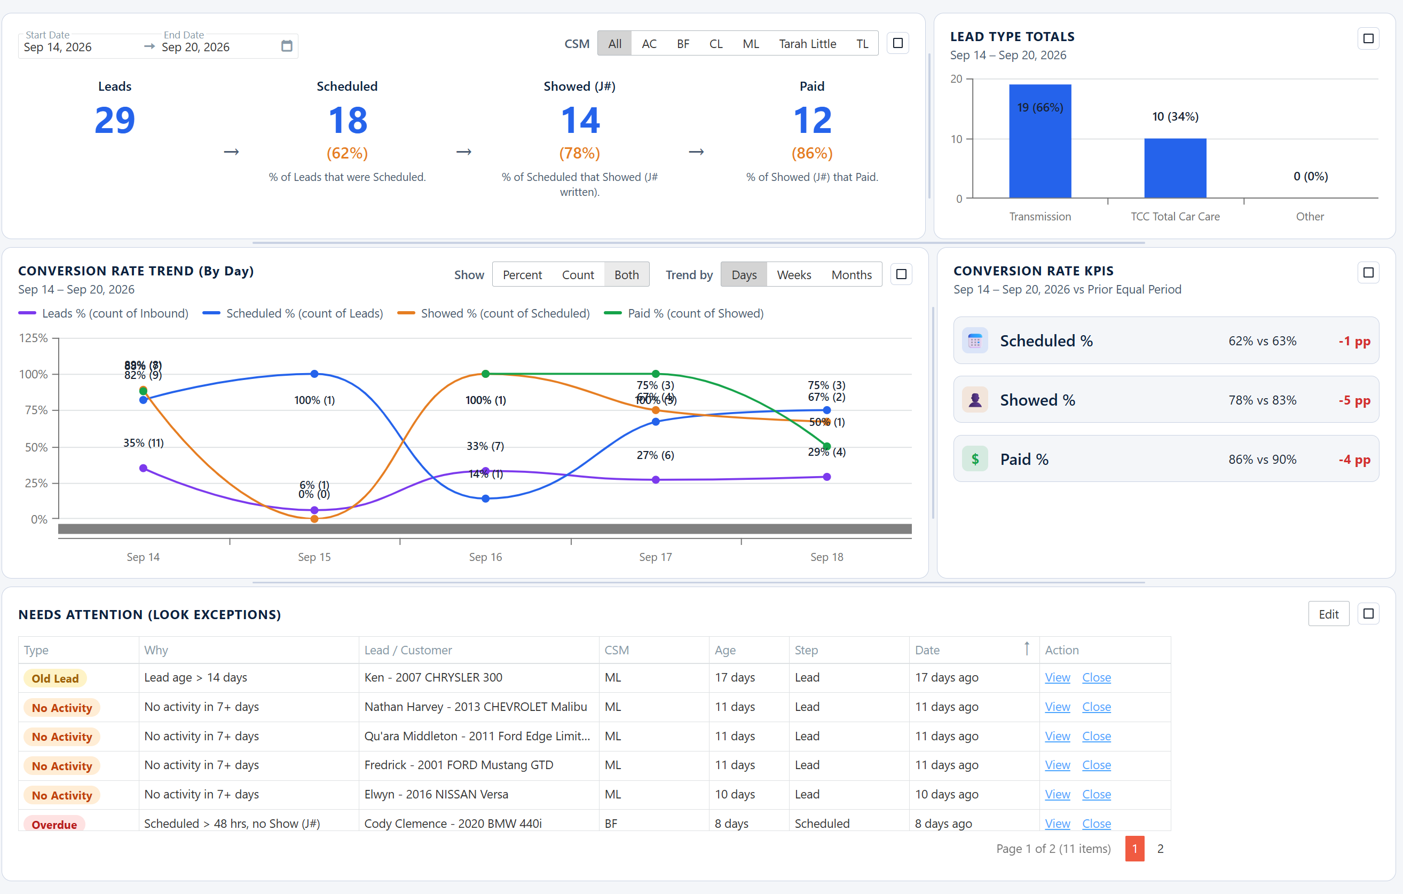Click the Scheduled % calendar icon
This screenshot has width=1403, height=894.
click(975, 341)
